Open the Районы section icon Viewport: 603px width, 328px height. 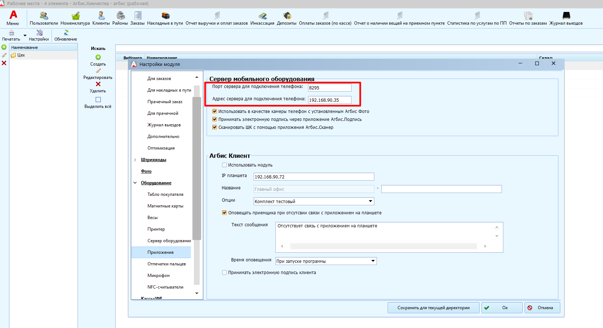(x=120, y=16)
